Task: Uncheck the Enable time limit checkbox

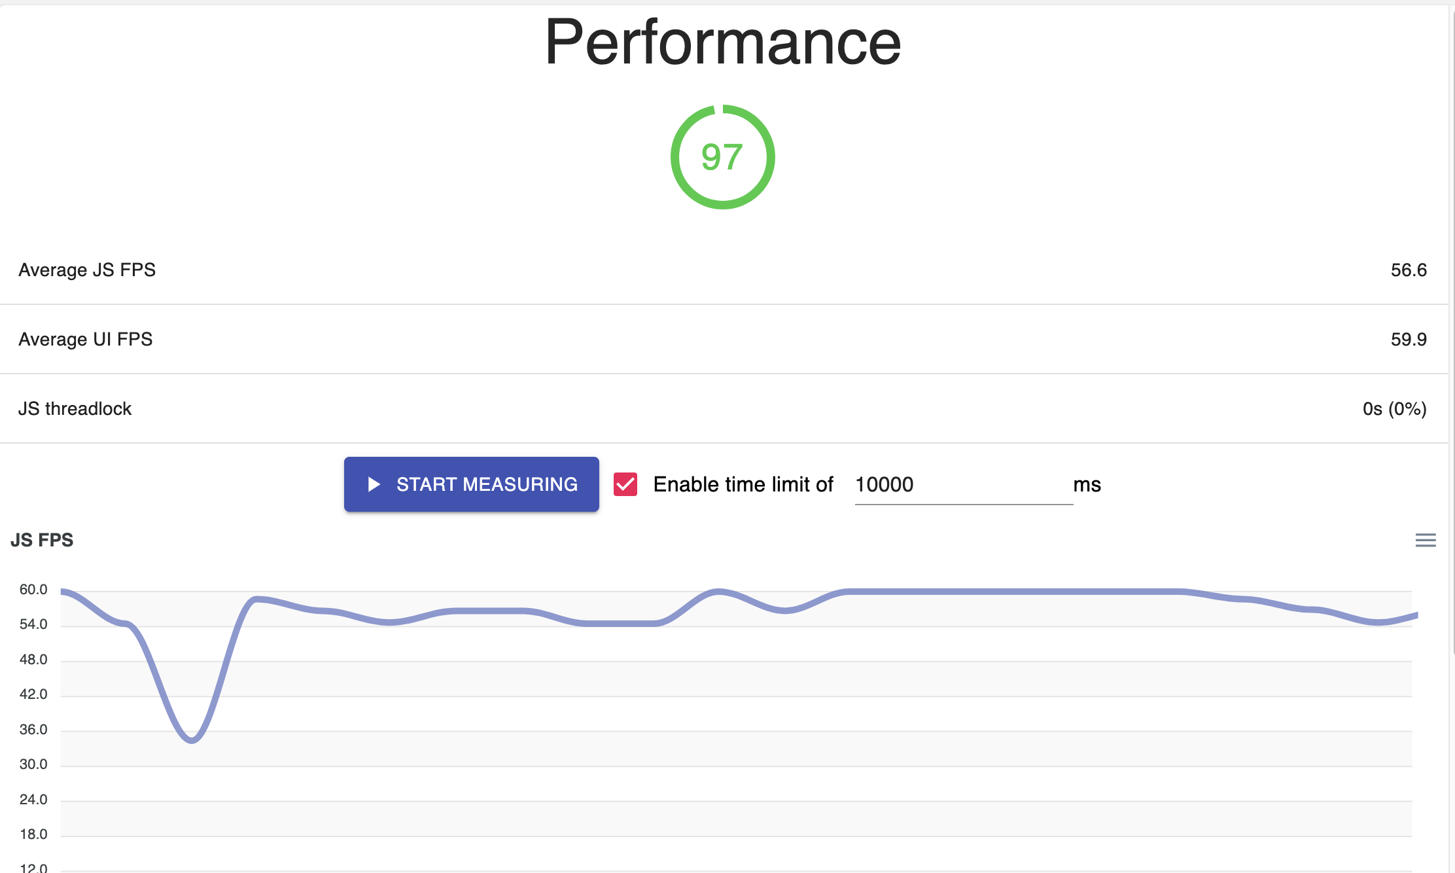Action: (x=625, y=484)
